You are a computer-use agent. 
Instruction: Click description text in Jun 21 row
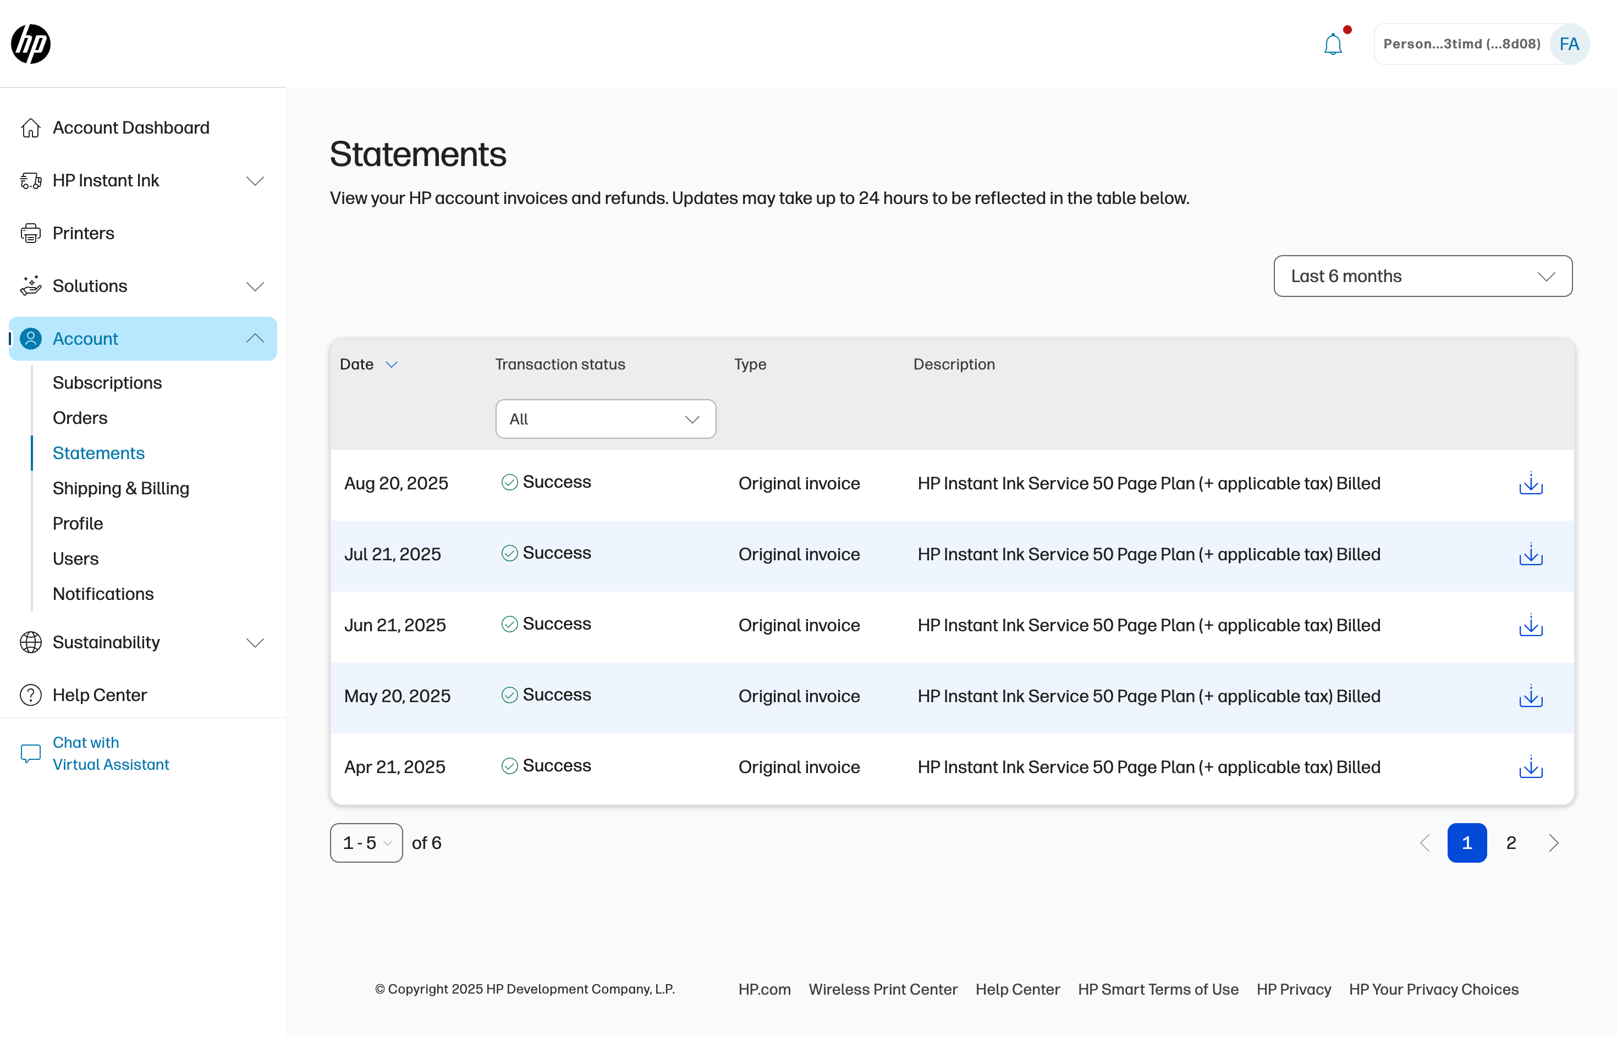pos(1149,625)
